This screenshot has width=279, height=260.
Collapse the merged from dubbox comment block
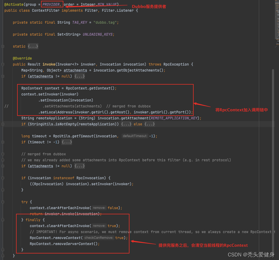point(3,154)
